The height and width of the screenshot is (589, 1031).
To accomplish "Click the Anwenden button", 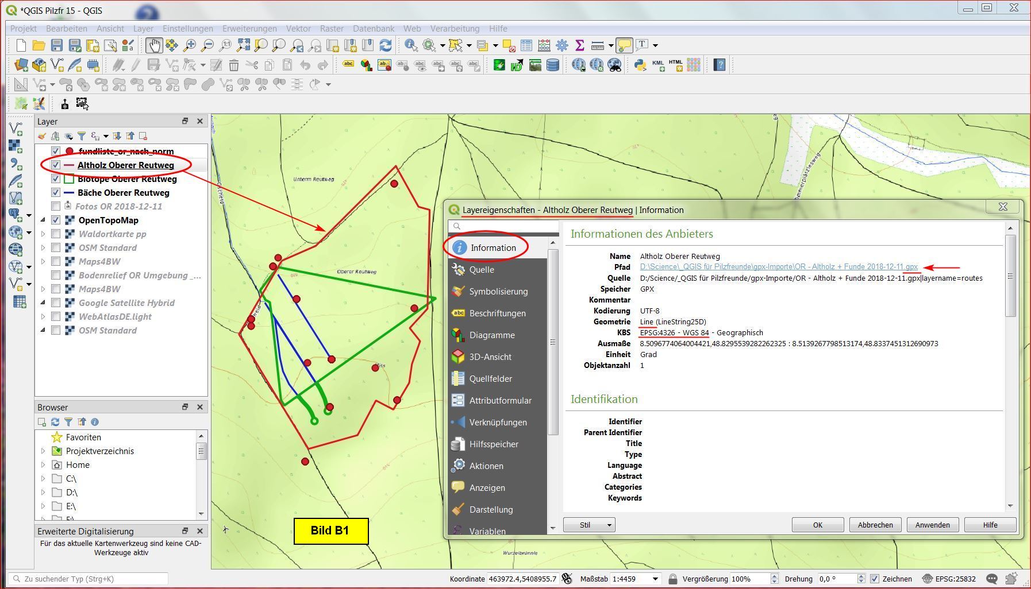I will [932, 525].
